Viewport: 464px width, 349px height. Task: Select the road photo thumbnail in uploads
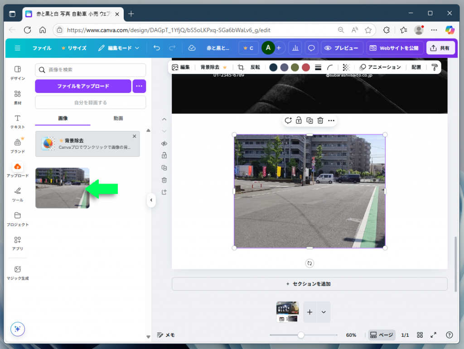tap(62, 188)
